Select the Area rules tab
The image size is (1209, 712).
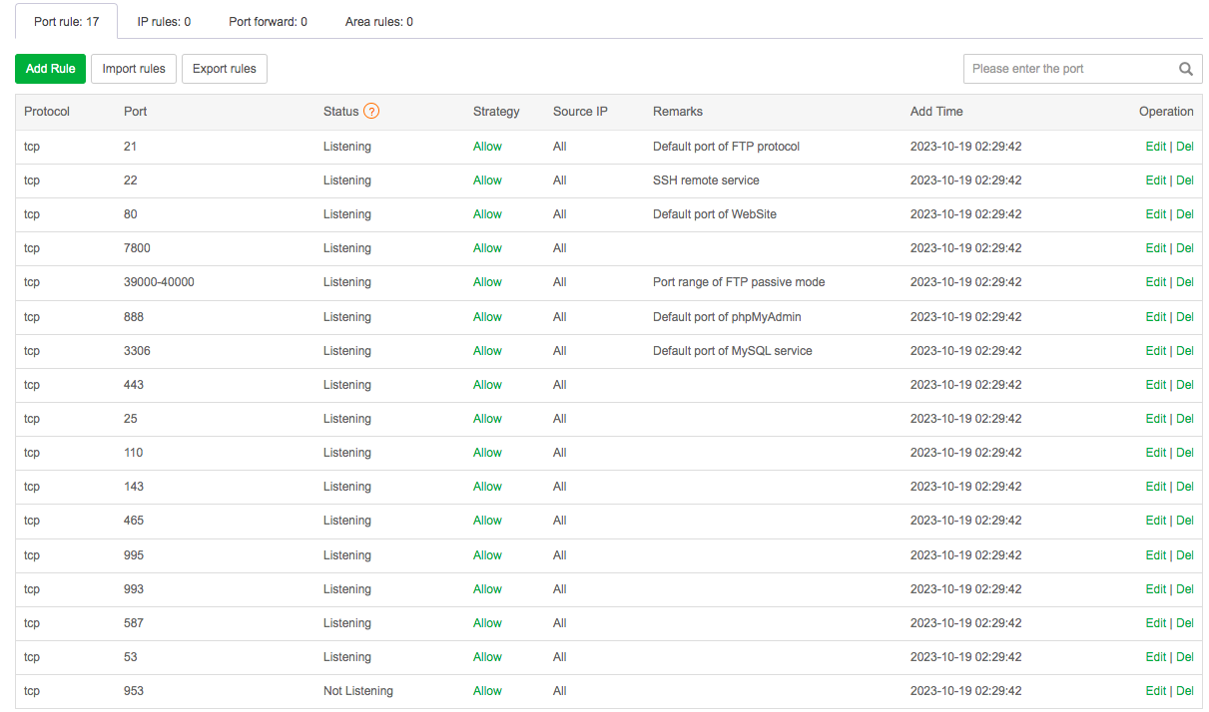(378, 21)
